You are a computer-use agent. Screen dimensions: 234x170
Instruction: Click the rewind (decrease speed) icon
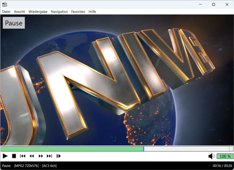pyautogui.click(x=32, y=156)
